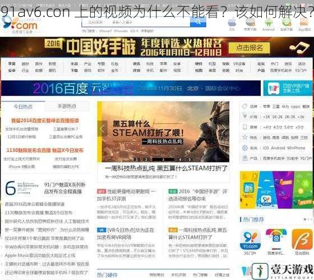Open the 1130魅族发布会直播 red headline
The image size is (314, 280).
(x=45, y=150)
